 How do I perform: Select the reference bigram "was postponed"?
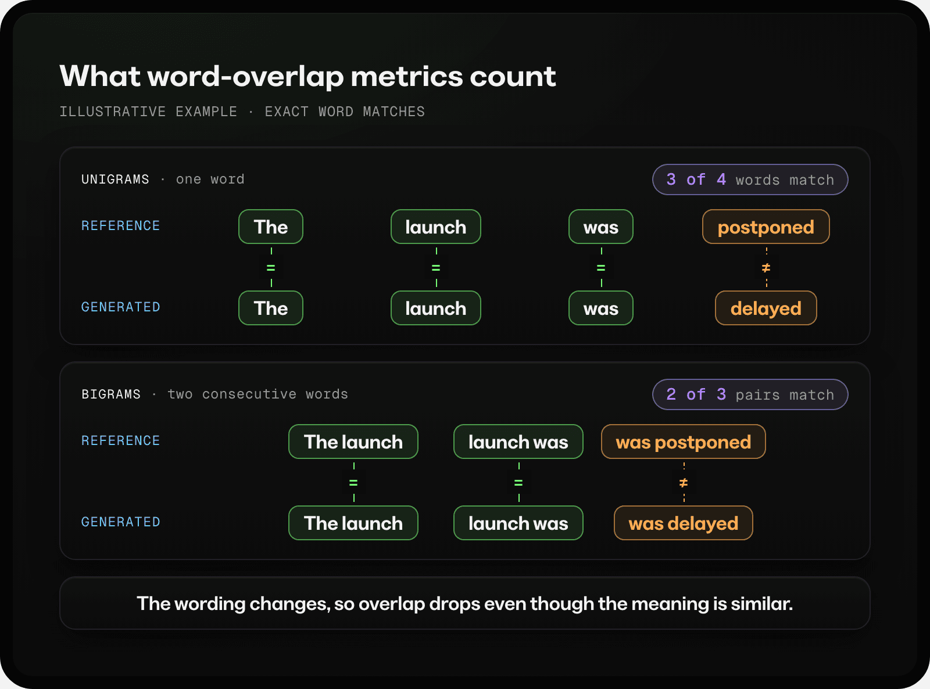pos(683,442)
